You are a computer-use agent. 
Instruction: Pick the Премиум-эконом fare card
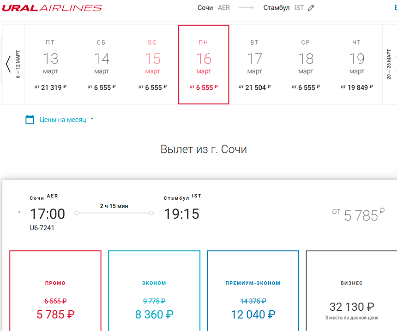coord(253,295)
